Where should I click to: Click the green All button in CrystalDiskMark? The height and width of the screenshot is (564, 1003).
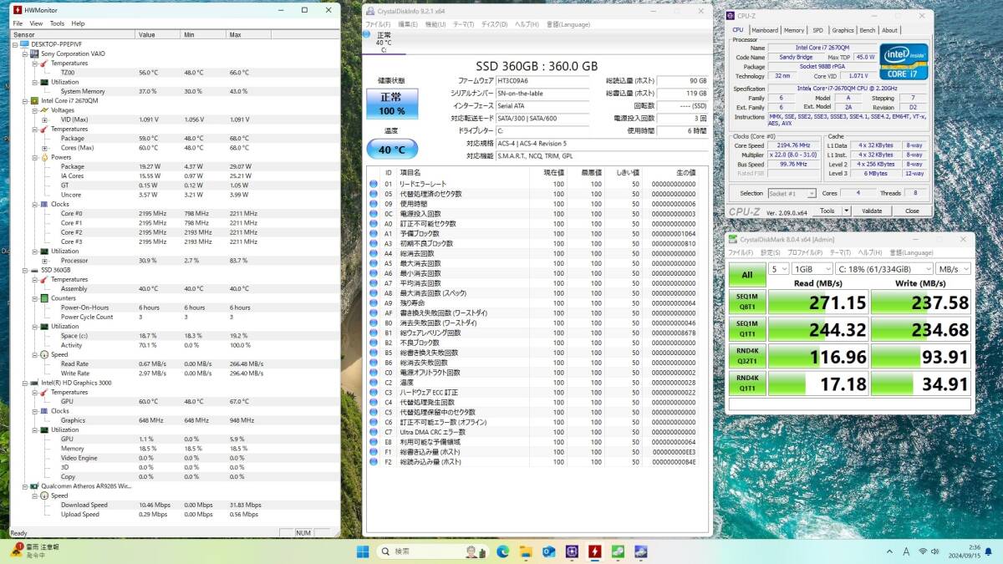[747, 274]
